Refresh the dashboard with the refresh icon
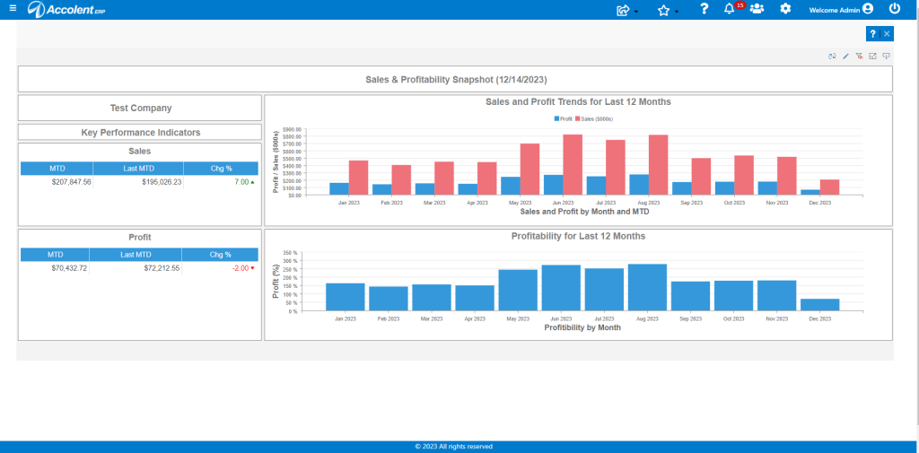Screen dimensions: 919x453 coord(832,57)
